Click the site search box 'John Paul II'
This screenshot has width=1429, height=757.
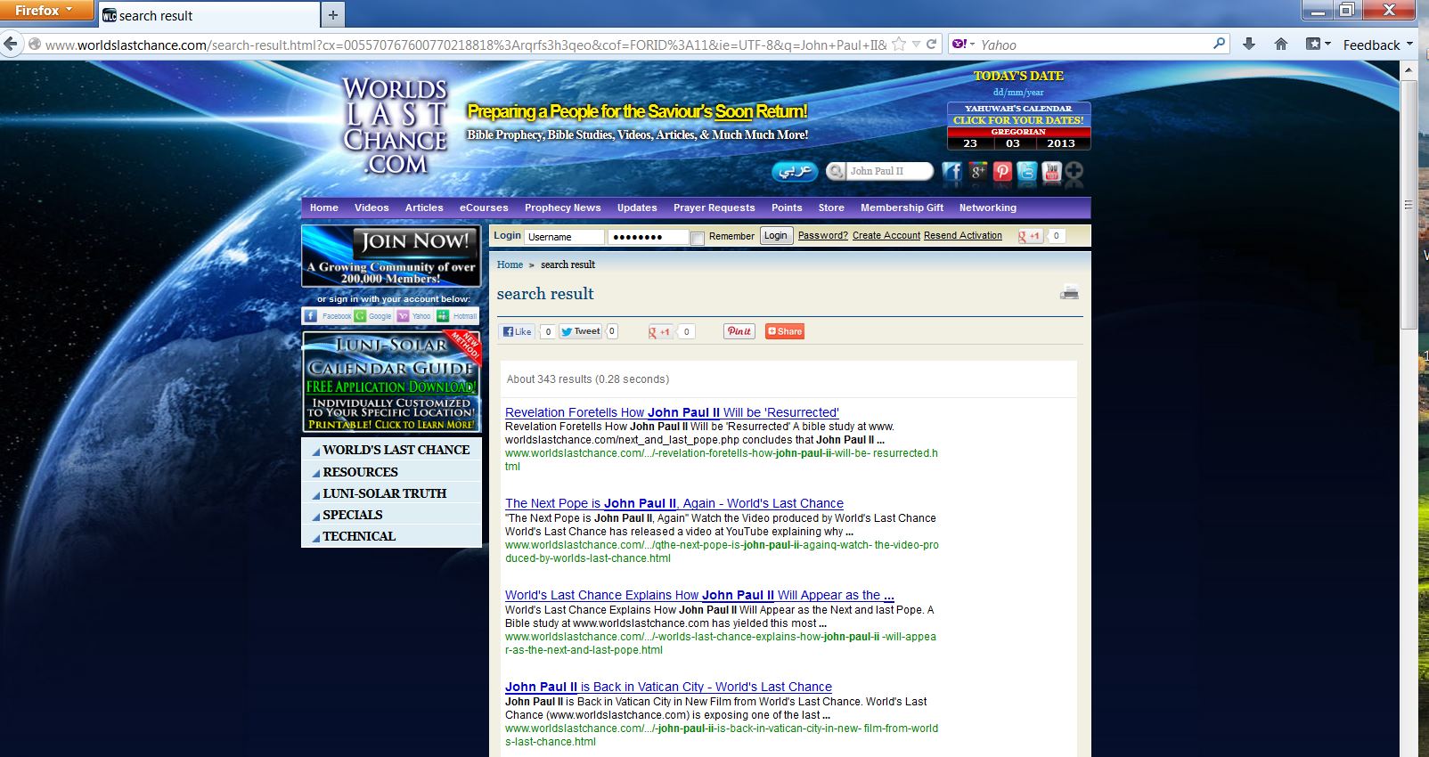tap(889, 171)
